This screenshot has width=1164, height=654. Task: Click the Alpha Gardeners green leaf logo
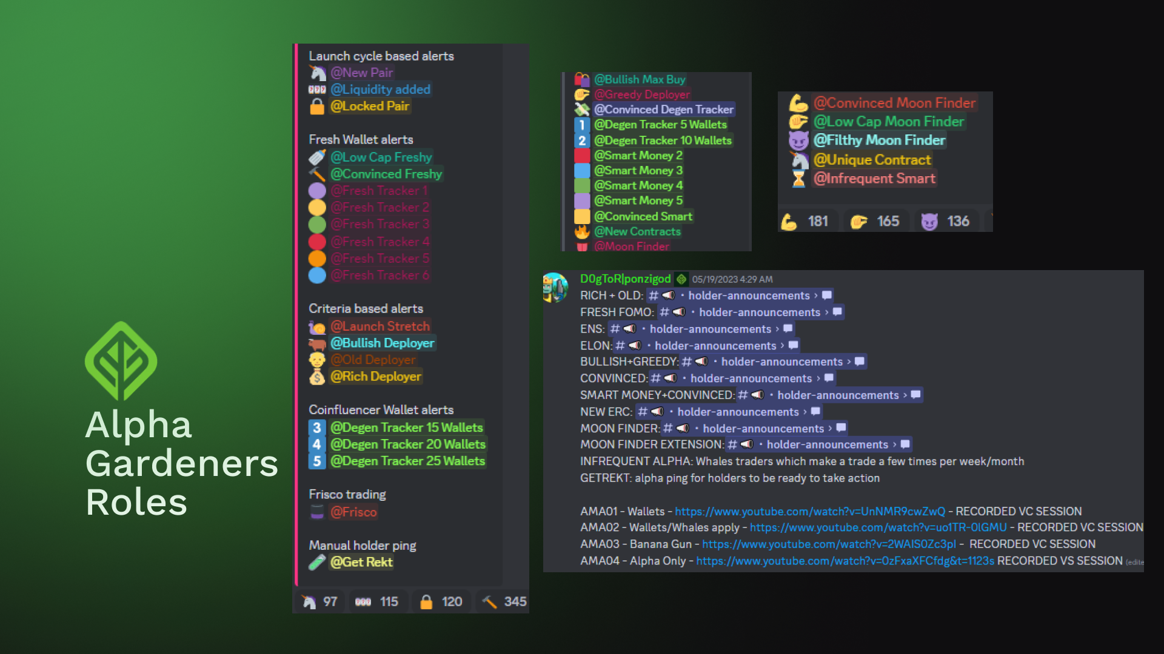pos(121,361)
